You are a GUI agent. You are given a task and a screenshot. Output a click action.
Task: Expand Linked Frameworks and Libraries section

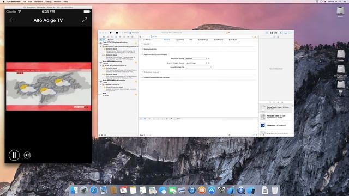[x=142, y=77]
